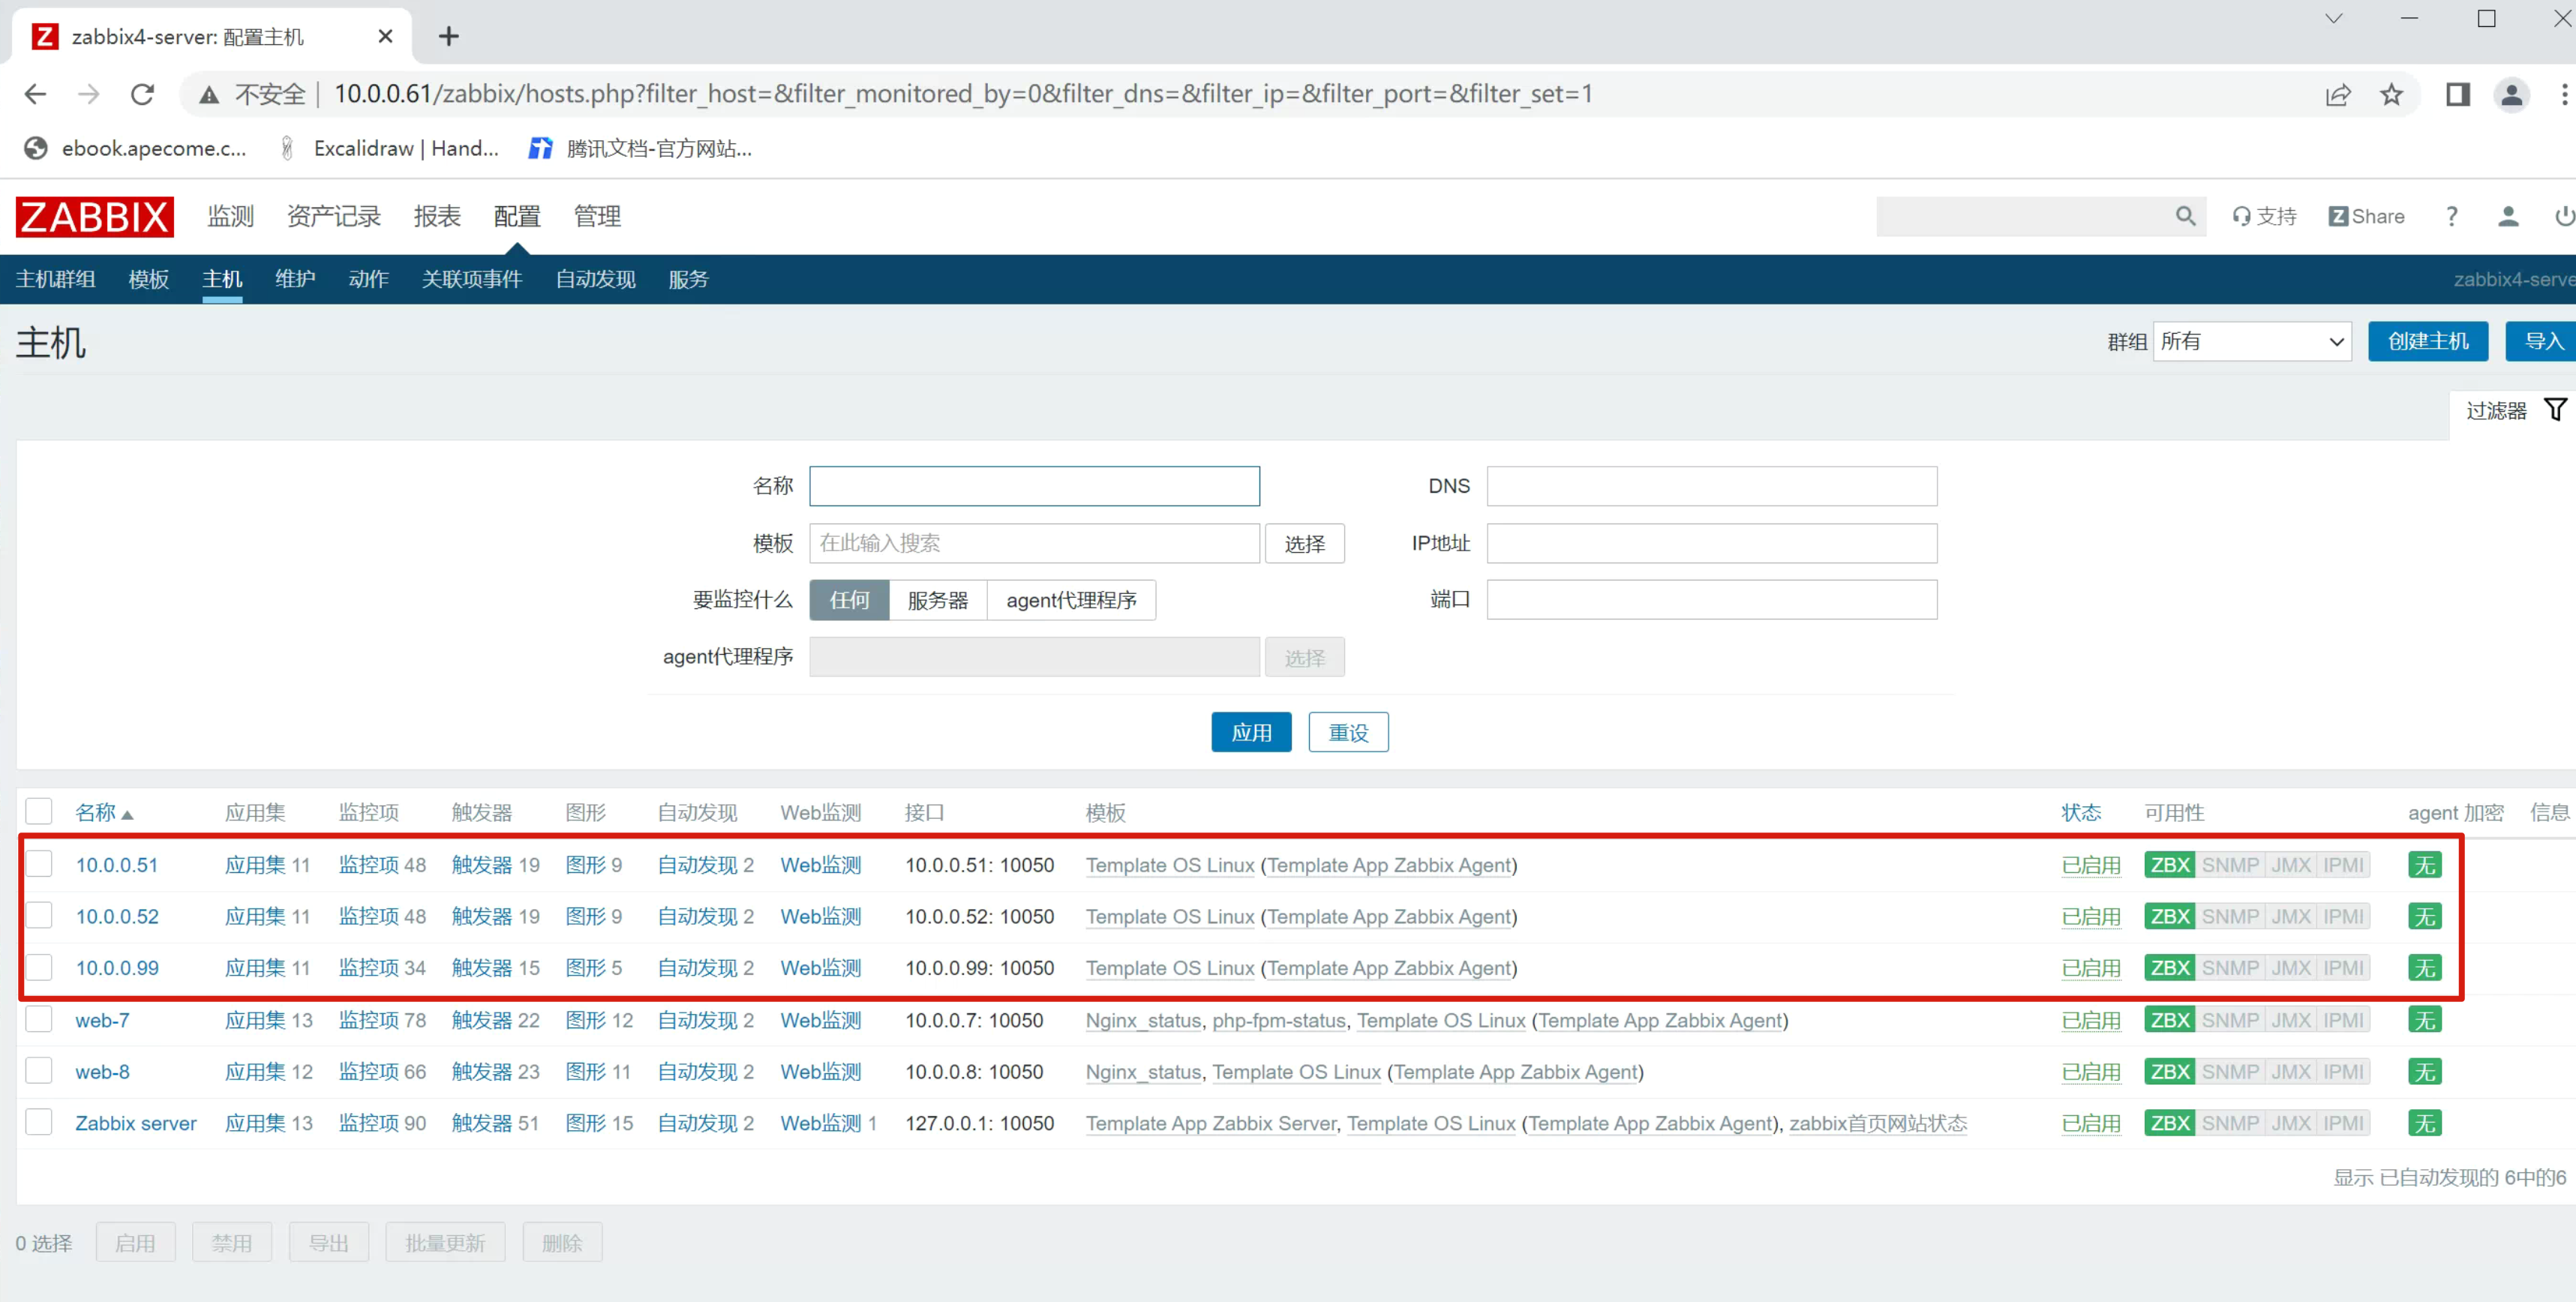Viewport: 2576px width, 1302px height.
Task: Reload the page with refresh icon
Action: [142, 94]
